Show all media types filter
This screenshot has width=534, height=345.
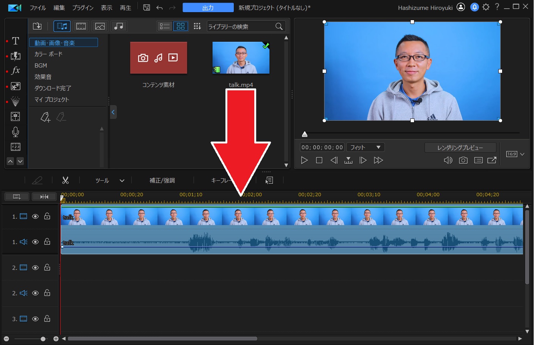pyautogui.click(x=62, y=26)
